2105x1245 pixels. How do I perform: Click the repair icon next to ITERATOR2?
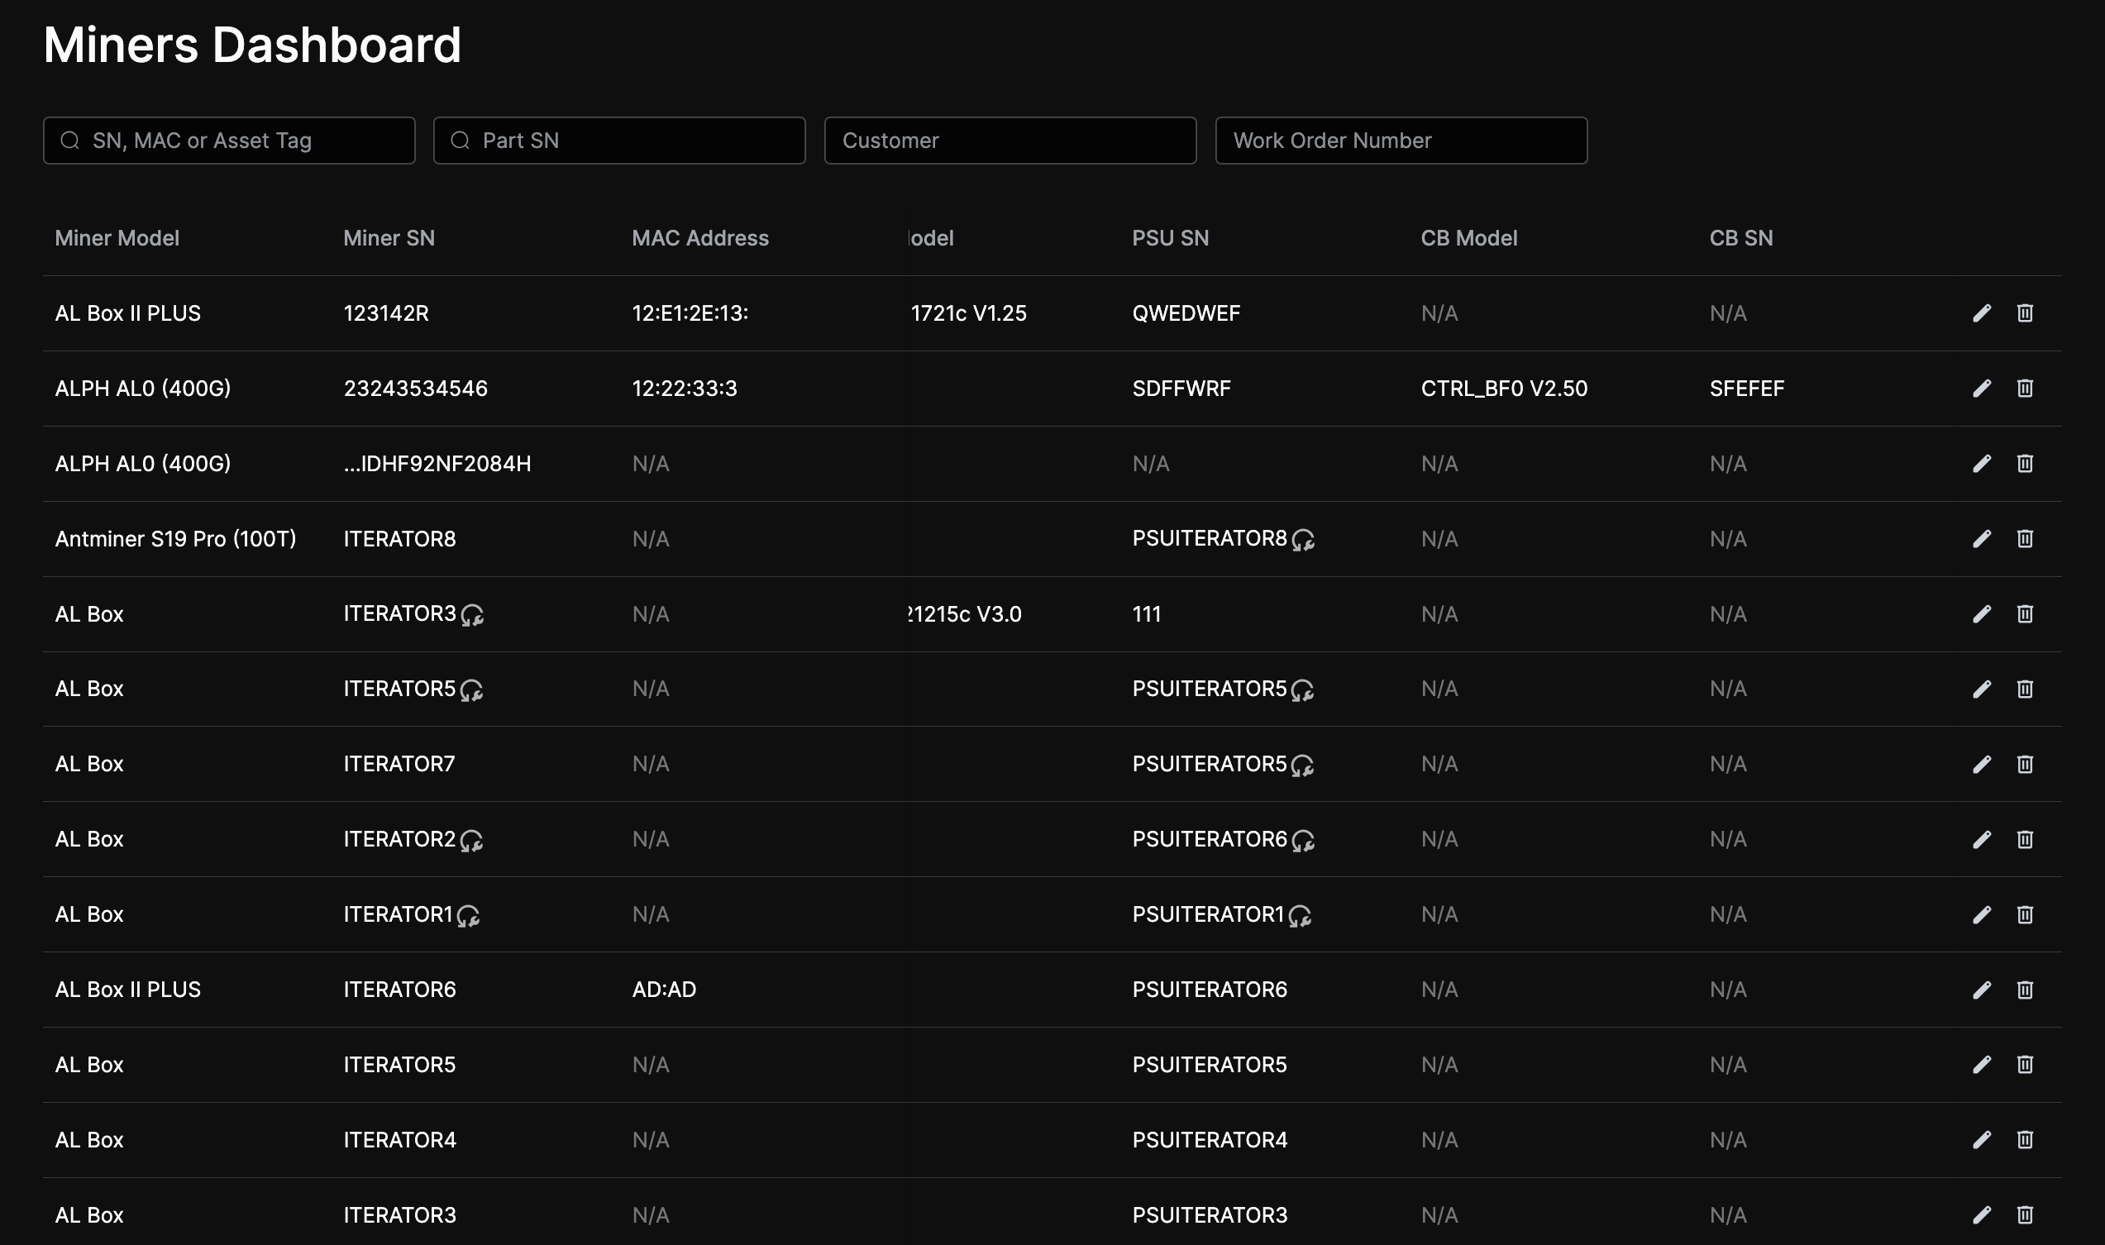[471, 842]
